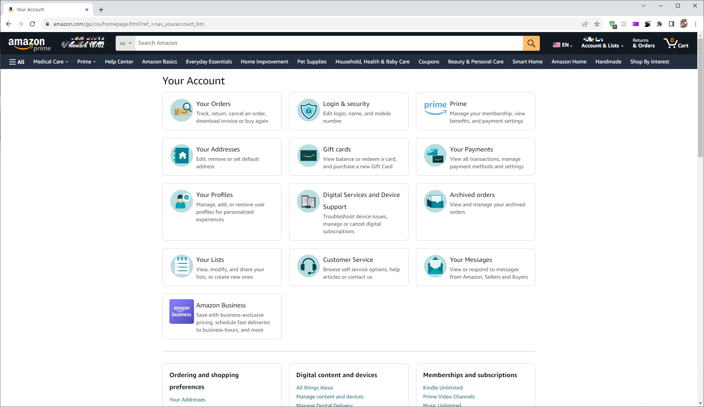This screenshot has width=704, height=407.
Task: Open the shopping cart icon
Action: pos(676,43)
